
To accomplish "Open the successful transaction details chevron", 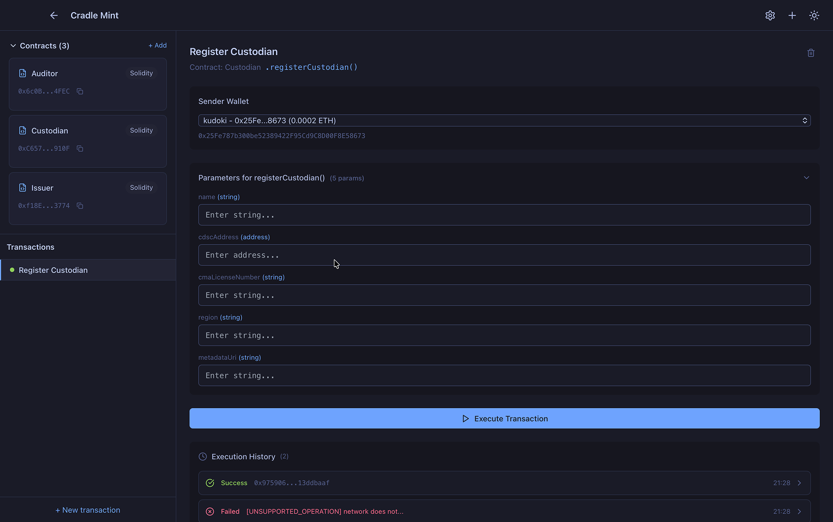I will click(800, 482).
